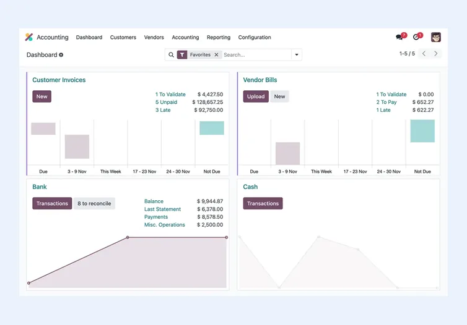467x325 pixels.
Task: Click the Due bar in Customer Invoices chart
Action: pos(43,129)
